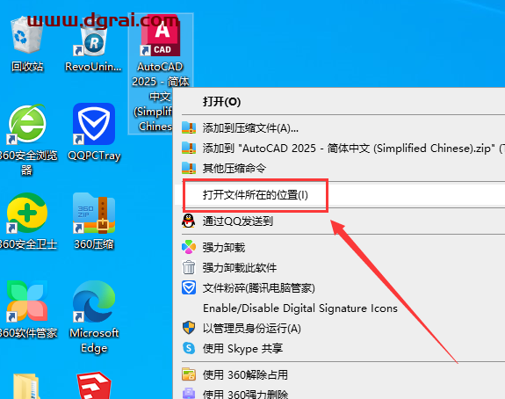
Task: Choose 打开文件所在的位置(I)
Action: pyautogui.click(x=340, y=195)
